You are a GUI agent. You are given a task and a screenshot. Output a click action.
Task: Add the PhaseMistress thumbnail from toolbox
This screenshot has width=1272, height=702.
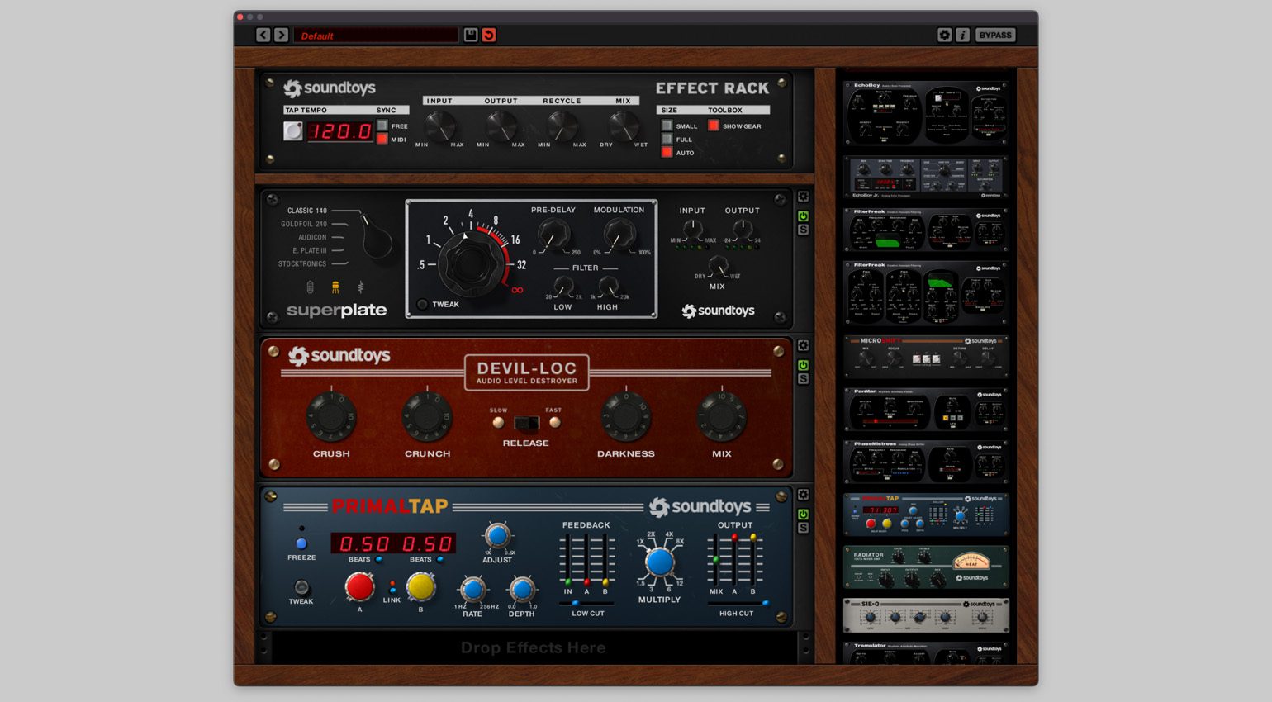pos(926,462)
